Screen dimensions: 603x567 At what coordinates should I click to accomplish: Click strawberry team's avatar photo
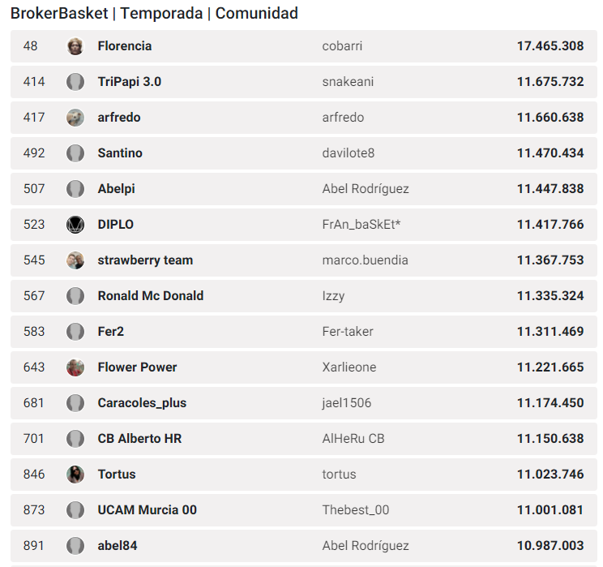[75, 260]
